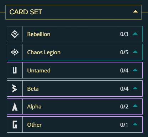Click the Rebellion label text
The width and height of the screenshot is (148, 137).
[39, 34]
